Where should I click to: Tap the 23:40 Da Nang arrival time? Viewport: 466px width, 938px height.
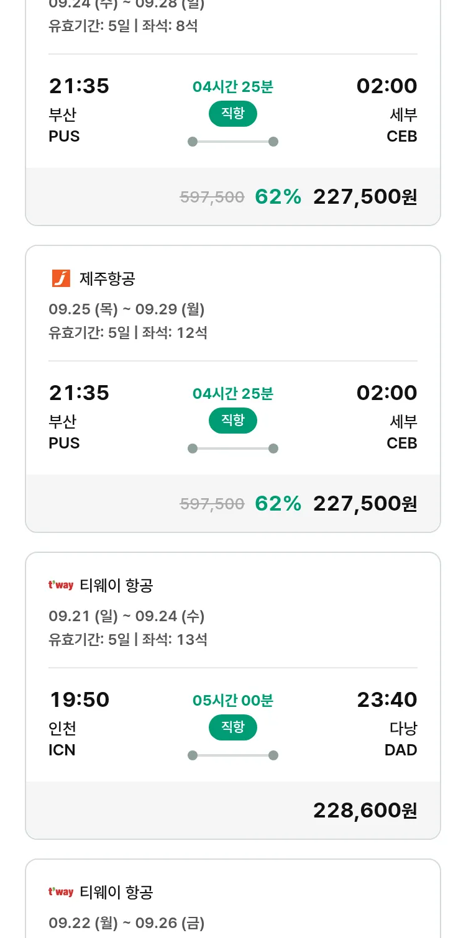click(386, 699)
